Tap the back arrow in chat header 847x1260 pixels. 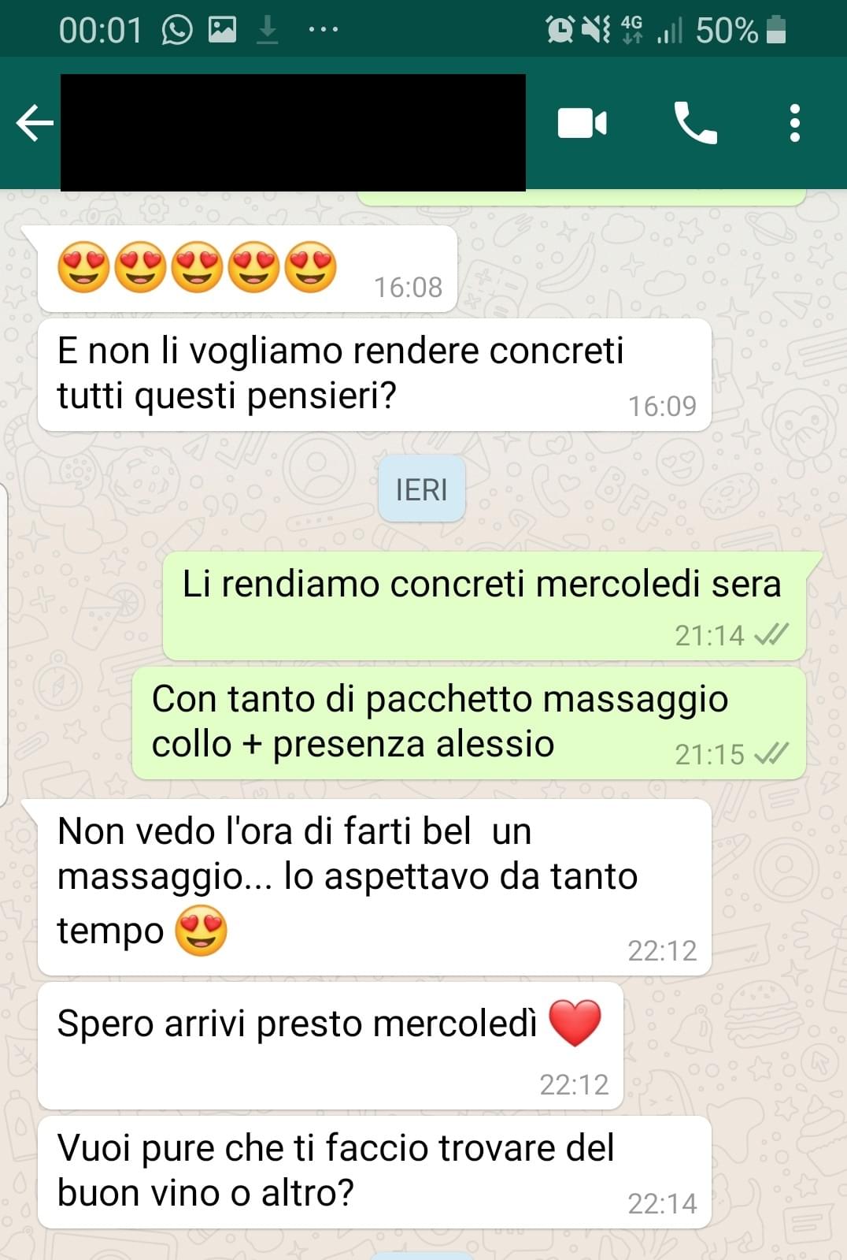coord(35,124)
